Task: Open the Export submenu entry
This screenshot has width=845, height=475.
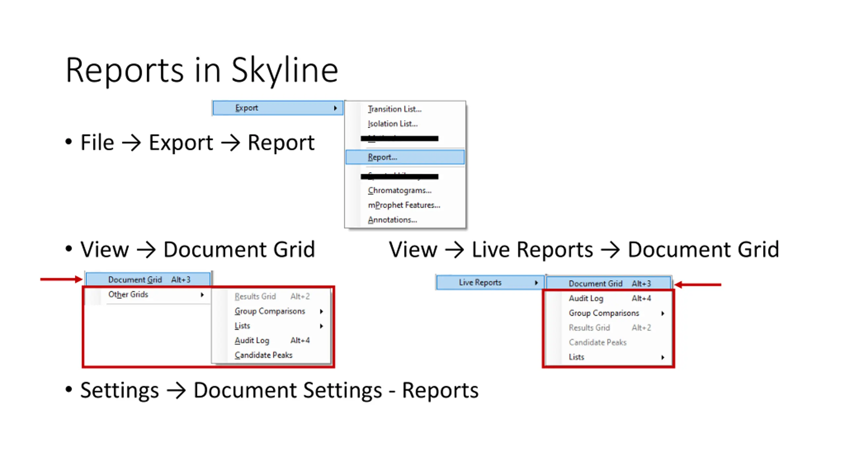Action: point(278,108)
